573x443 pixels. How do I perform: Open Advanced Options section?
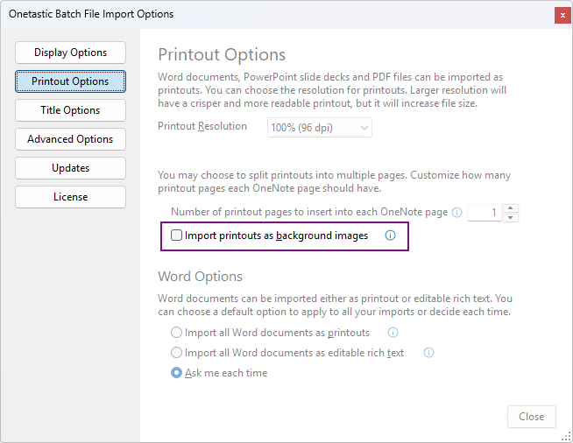[x=70, y=139]
